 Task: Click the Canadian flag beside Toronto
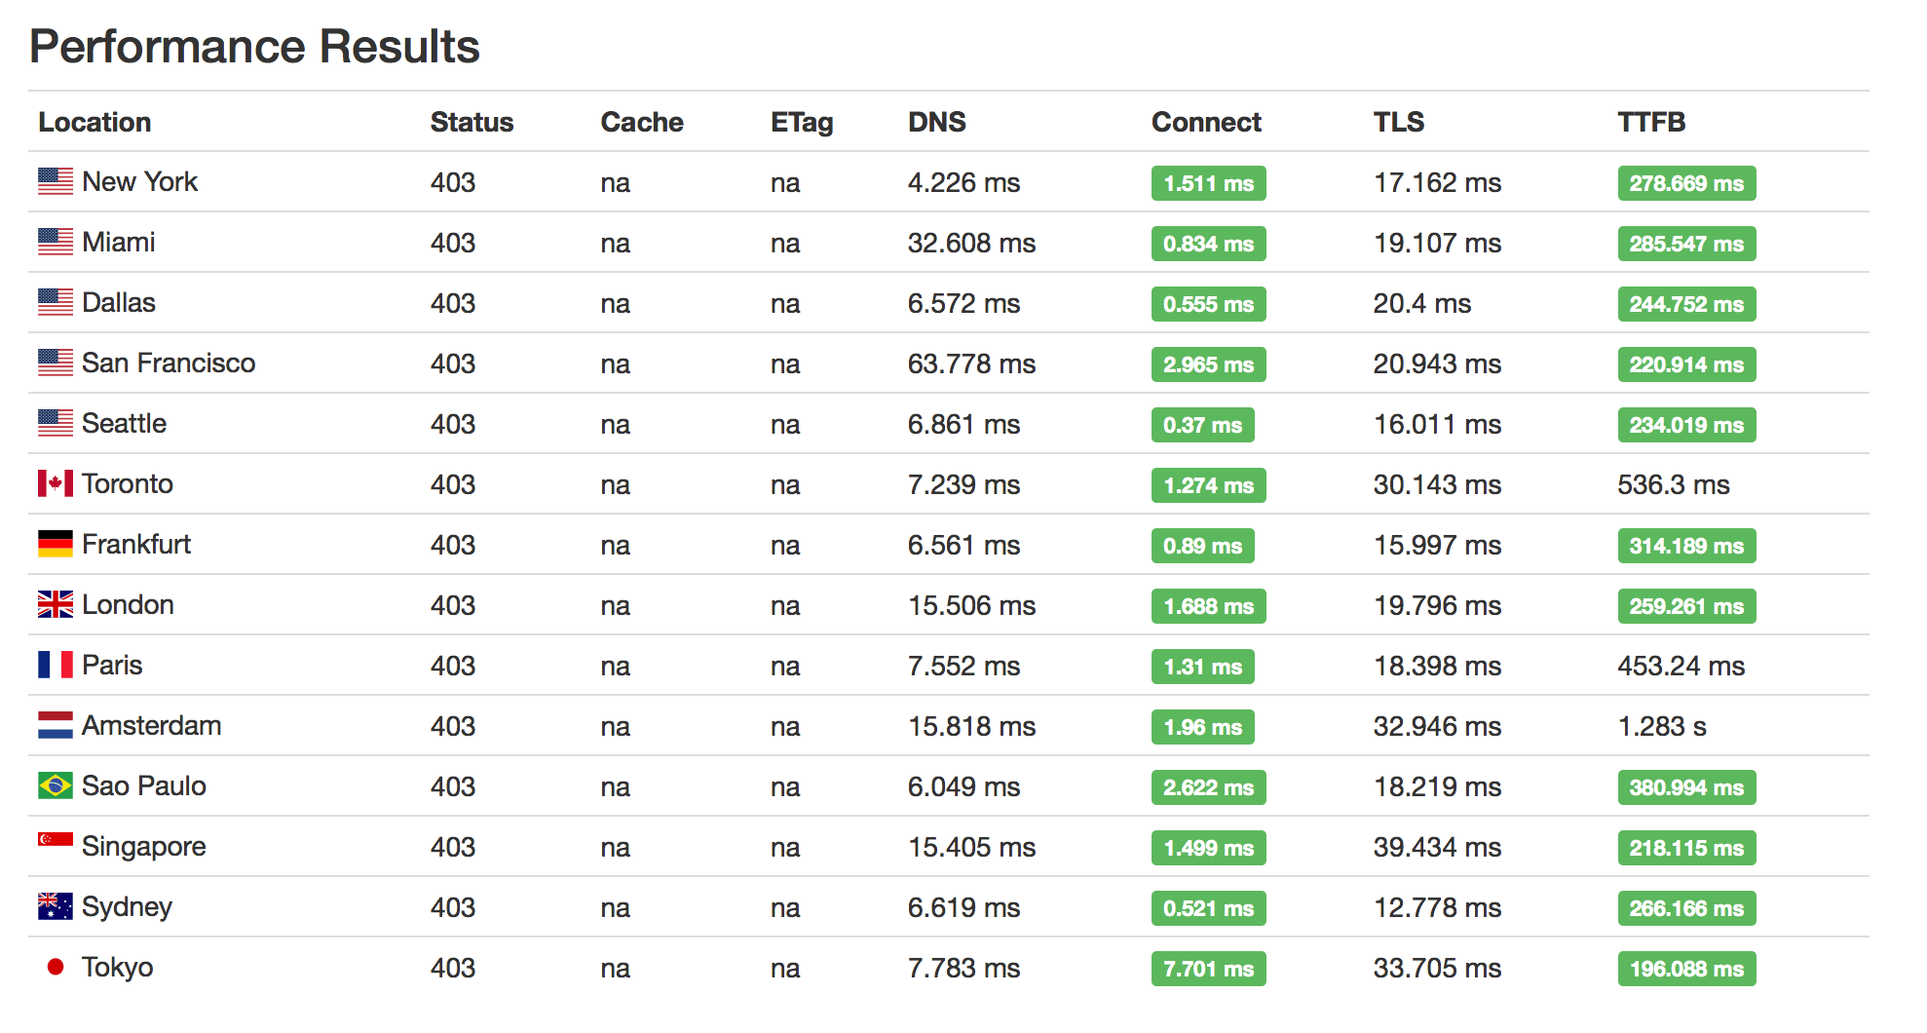click(x=56, y=483)
